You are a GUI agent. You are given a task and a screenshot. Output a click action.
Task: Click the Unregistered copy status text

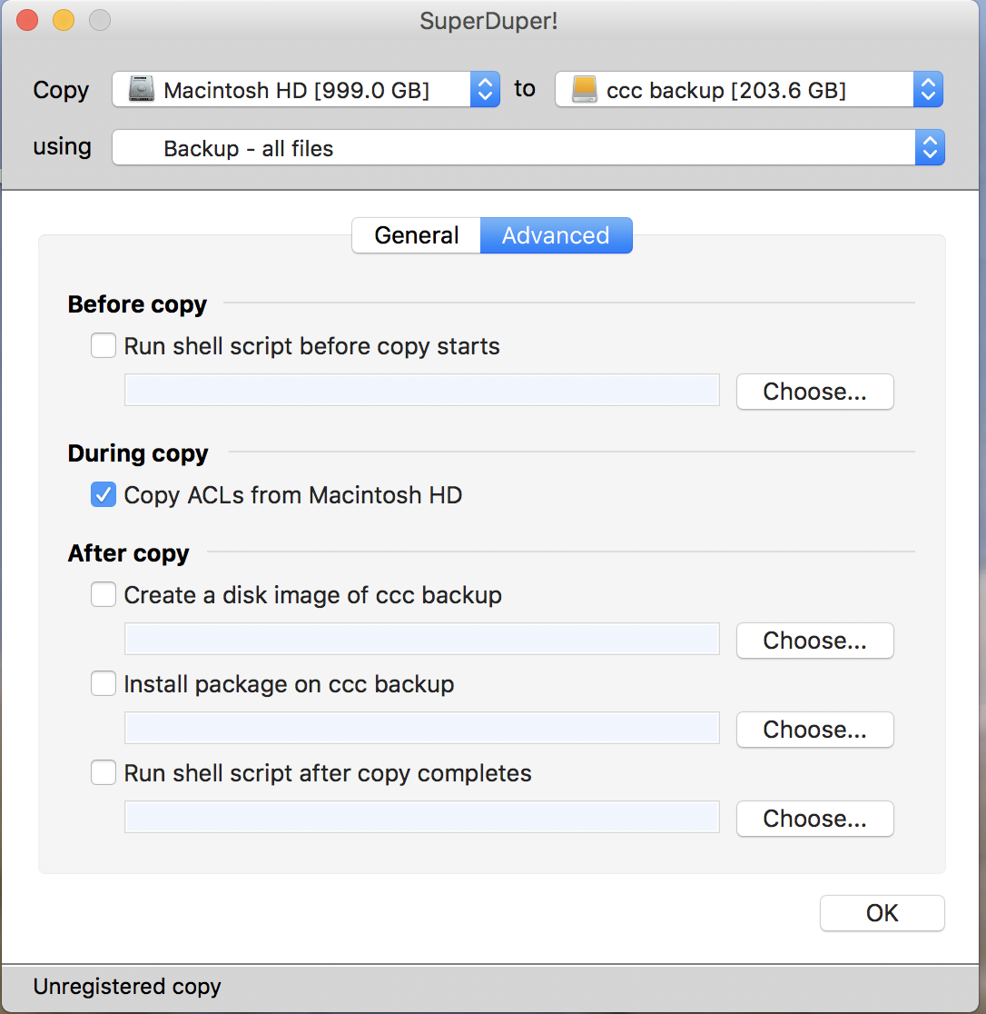(127, 987)
